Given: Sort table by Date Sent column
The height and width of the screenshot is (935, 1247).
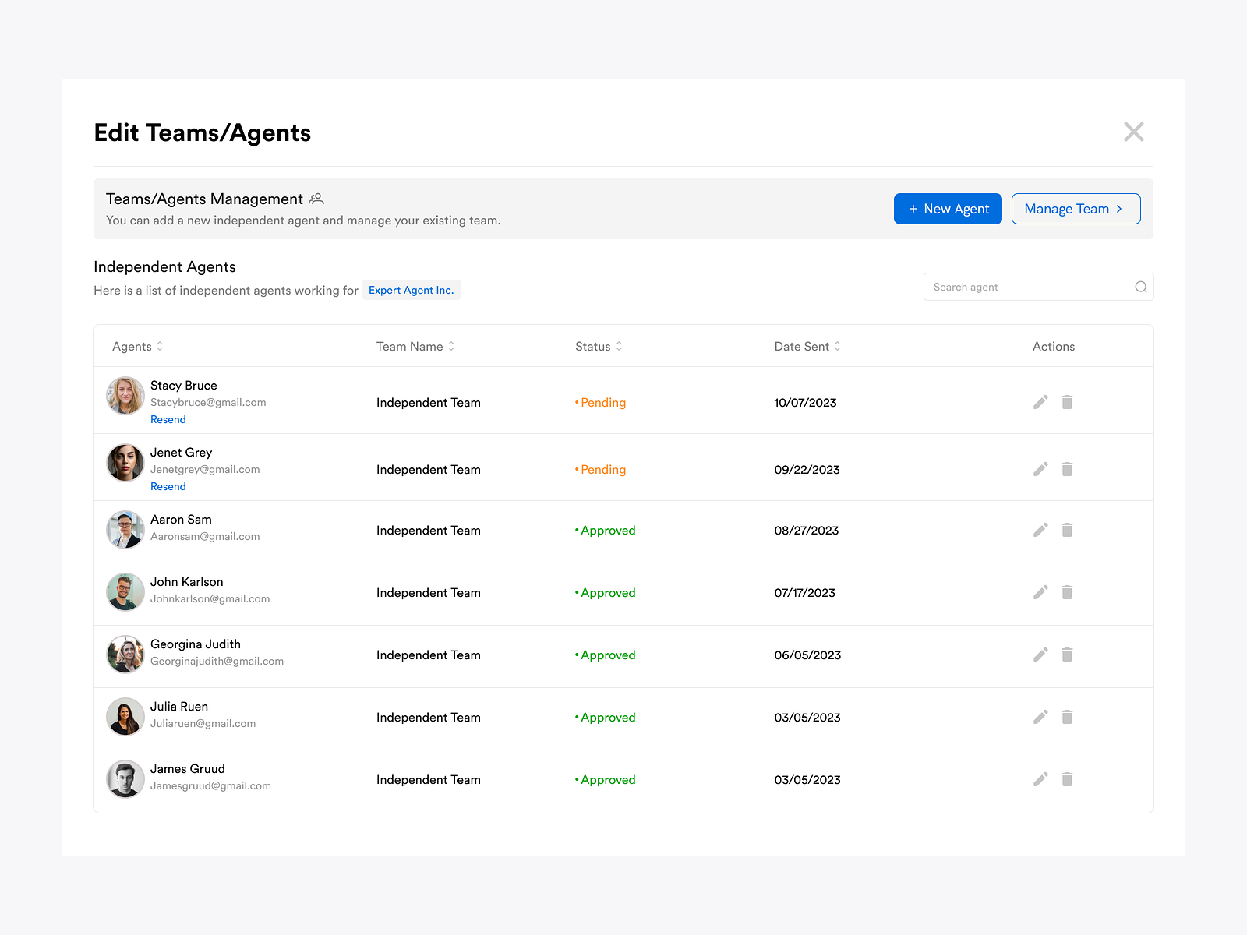Looking at the screenshot, I should tap(838, 346).
